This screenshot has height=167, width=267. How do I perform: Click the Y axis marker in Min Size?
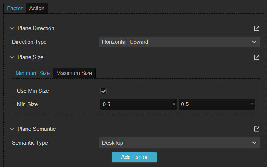[252, 104]
